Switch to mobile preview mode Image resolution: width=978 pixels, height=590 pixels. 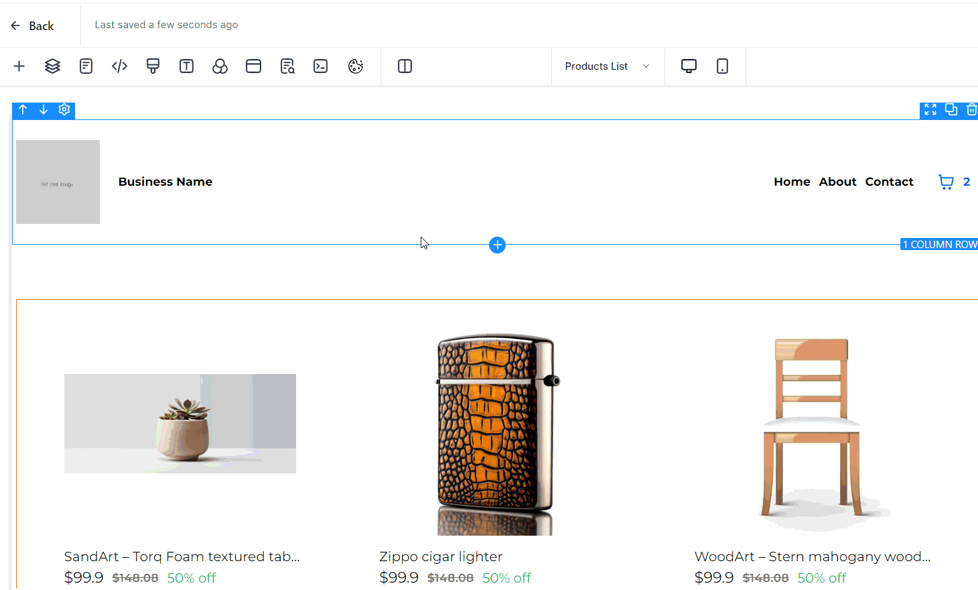click(x=722, y=66)
